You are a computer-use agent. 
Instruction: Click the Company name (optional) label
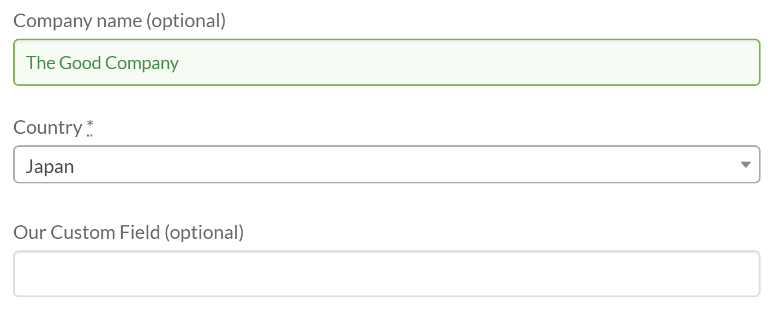click(120, 21)
